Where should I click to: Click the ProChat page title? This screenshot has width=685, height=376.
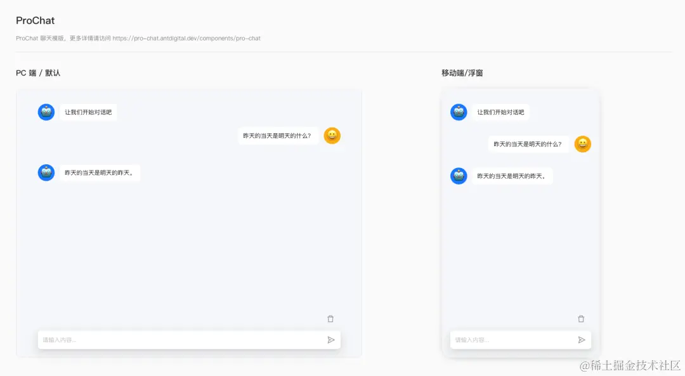[36, 20]
